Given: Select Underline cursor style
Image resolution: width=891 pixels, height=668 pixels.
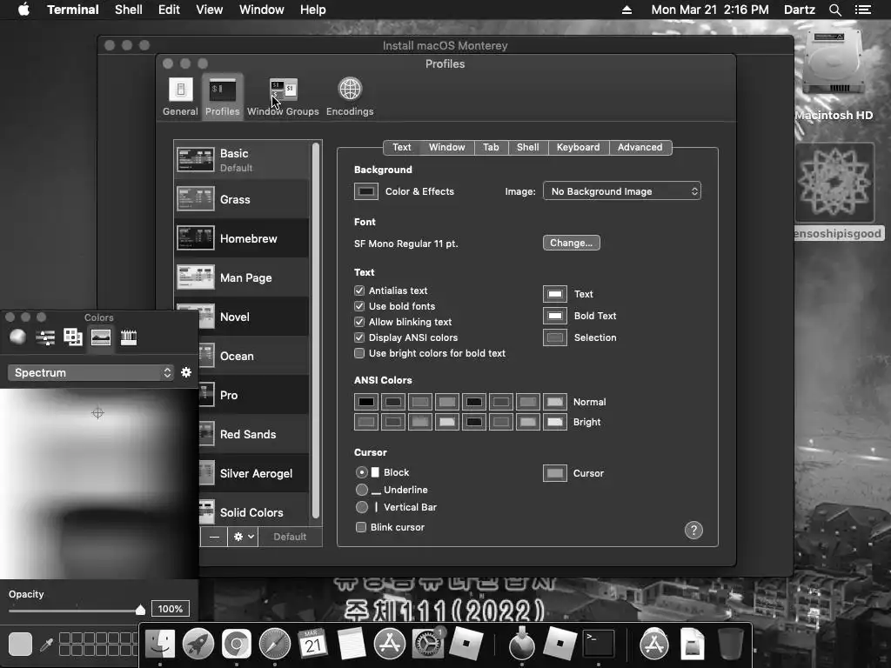Looking at the screenshot, I should tap(361, 490).
